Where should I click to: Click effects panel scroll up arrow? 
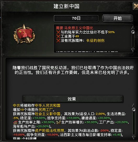click(x=134, y=105)
